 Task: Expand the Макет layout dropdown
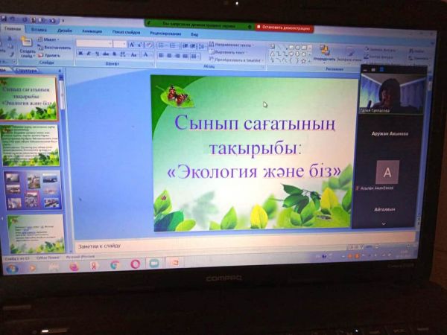49,39
